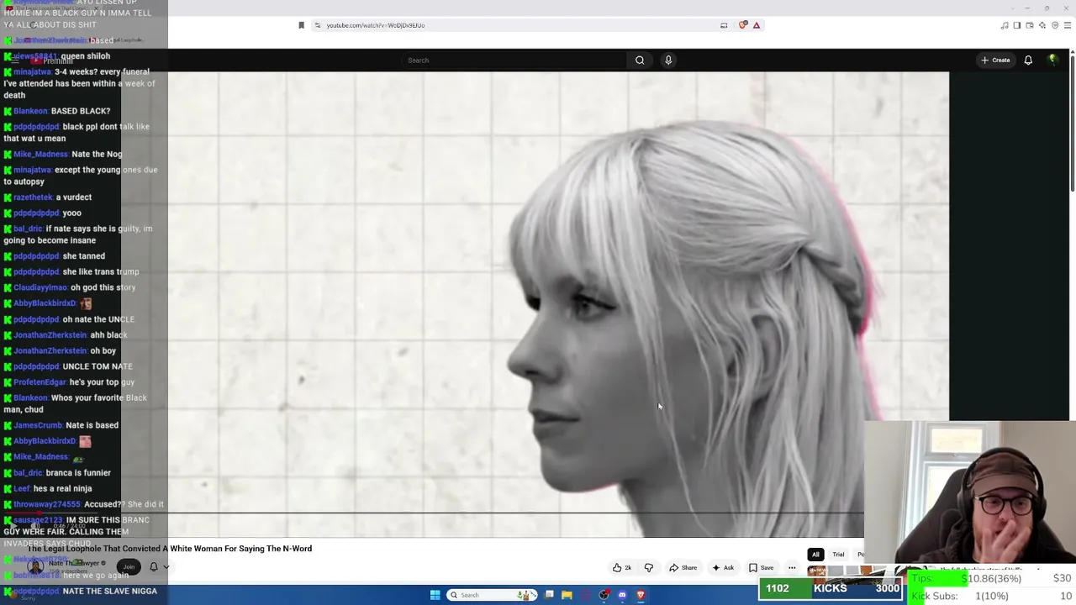Start voice search with the microphone icon
1076x605 pixels.
point(668,60)
